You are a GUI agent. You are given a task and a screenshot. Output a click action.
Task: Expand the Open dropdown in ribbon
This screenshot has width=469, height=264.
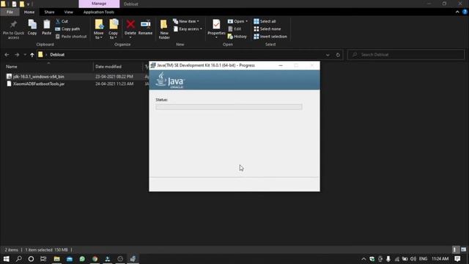[237, 21]
